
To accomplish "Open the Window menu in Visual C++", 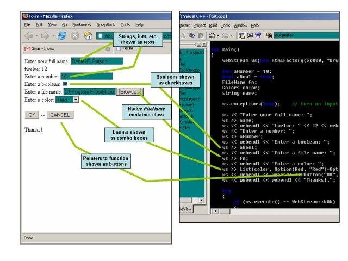I will click(240, 26).
